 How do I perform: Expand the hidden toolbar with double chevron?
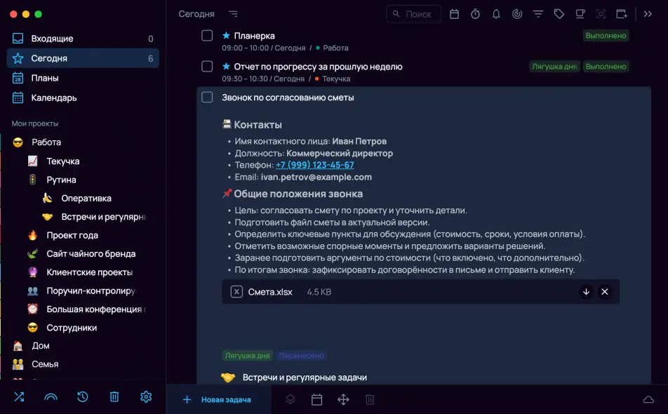pyautogui.click(x=648, y=14)
